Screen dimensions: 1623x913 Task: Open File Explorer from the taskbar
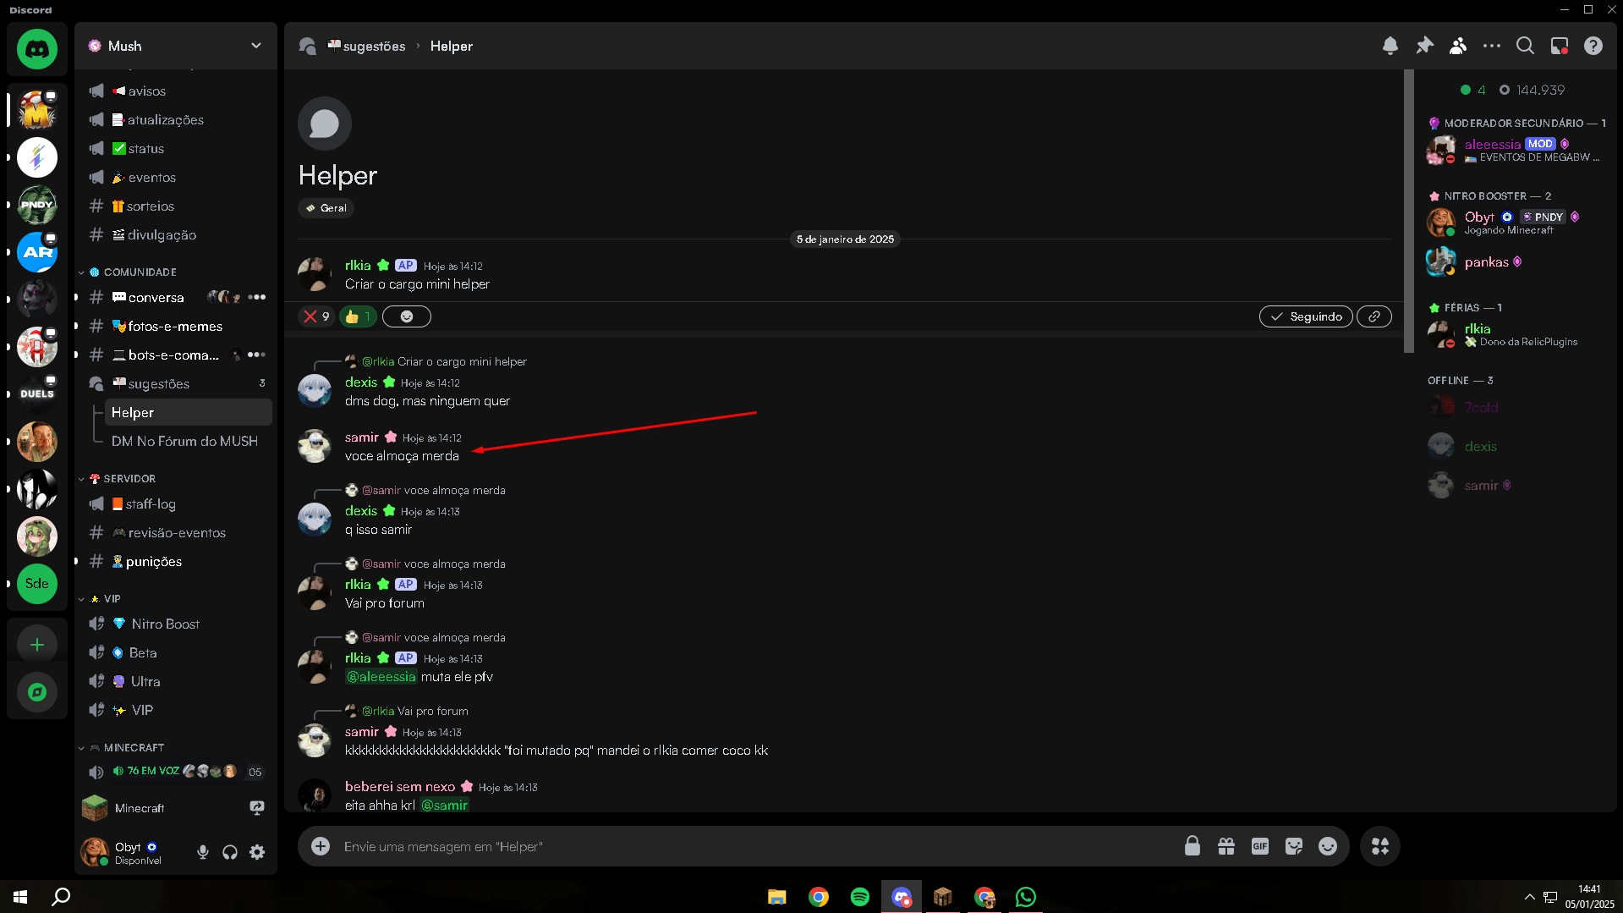(x=777, y=897)
